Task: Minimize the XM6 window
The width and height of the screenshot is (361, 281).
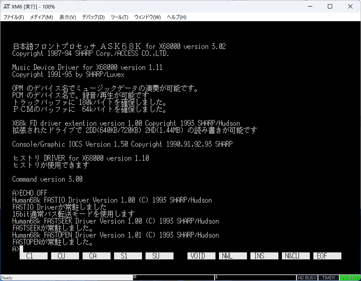Action: (310, 6)
